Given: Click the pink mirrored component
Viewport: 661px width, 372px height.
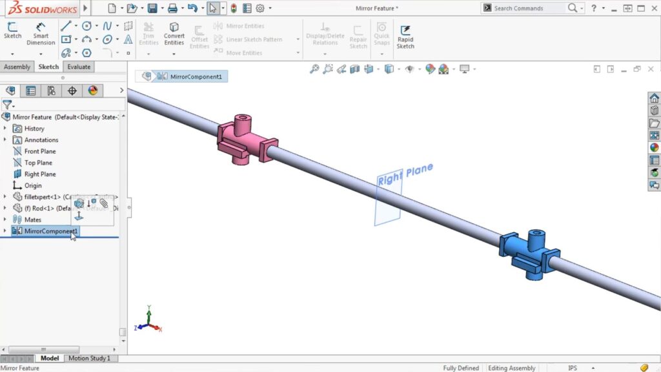Looking at the screenshot, I should click(x=247, y=140).
